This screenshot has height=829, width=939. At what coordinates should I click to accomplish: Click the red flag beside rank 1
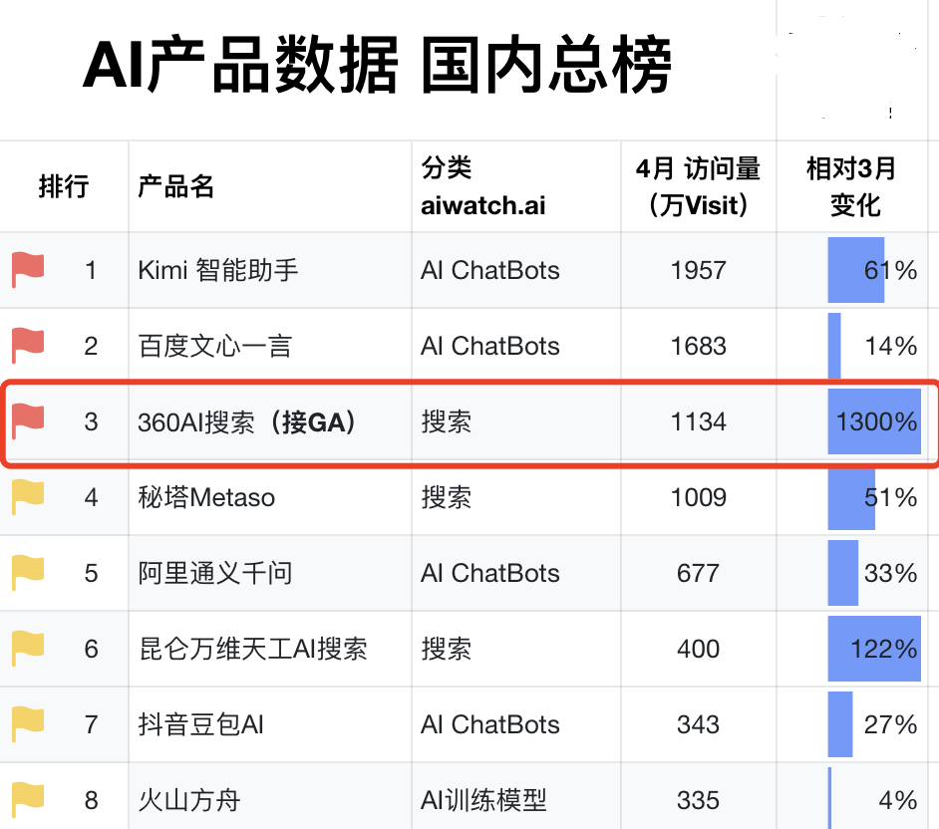click(x=28, y=270)
